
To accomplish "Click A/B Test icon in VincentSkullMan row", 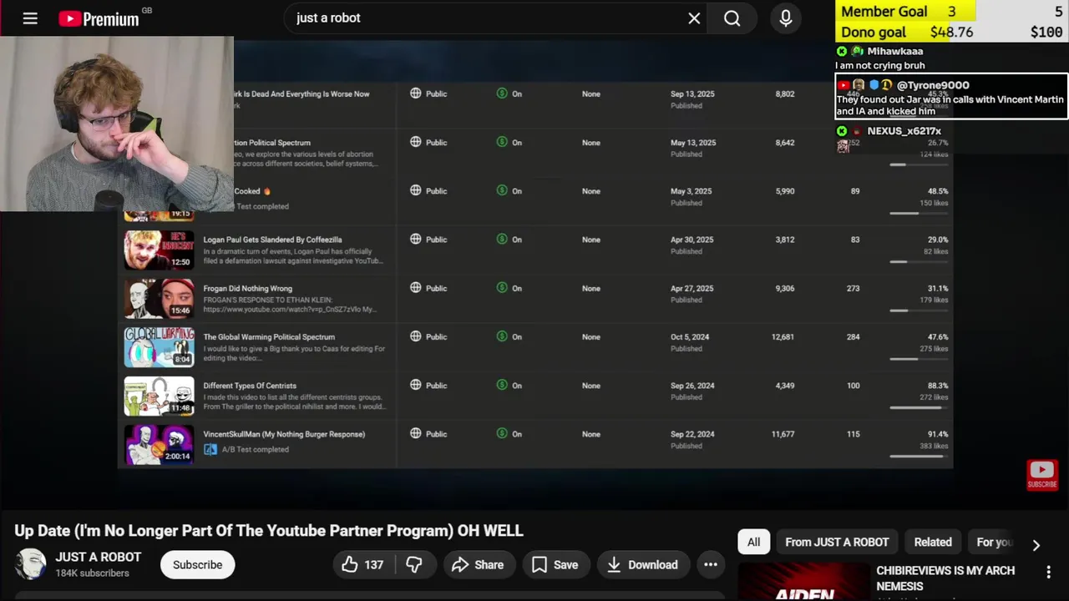I will click(210, 449).
